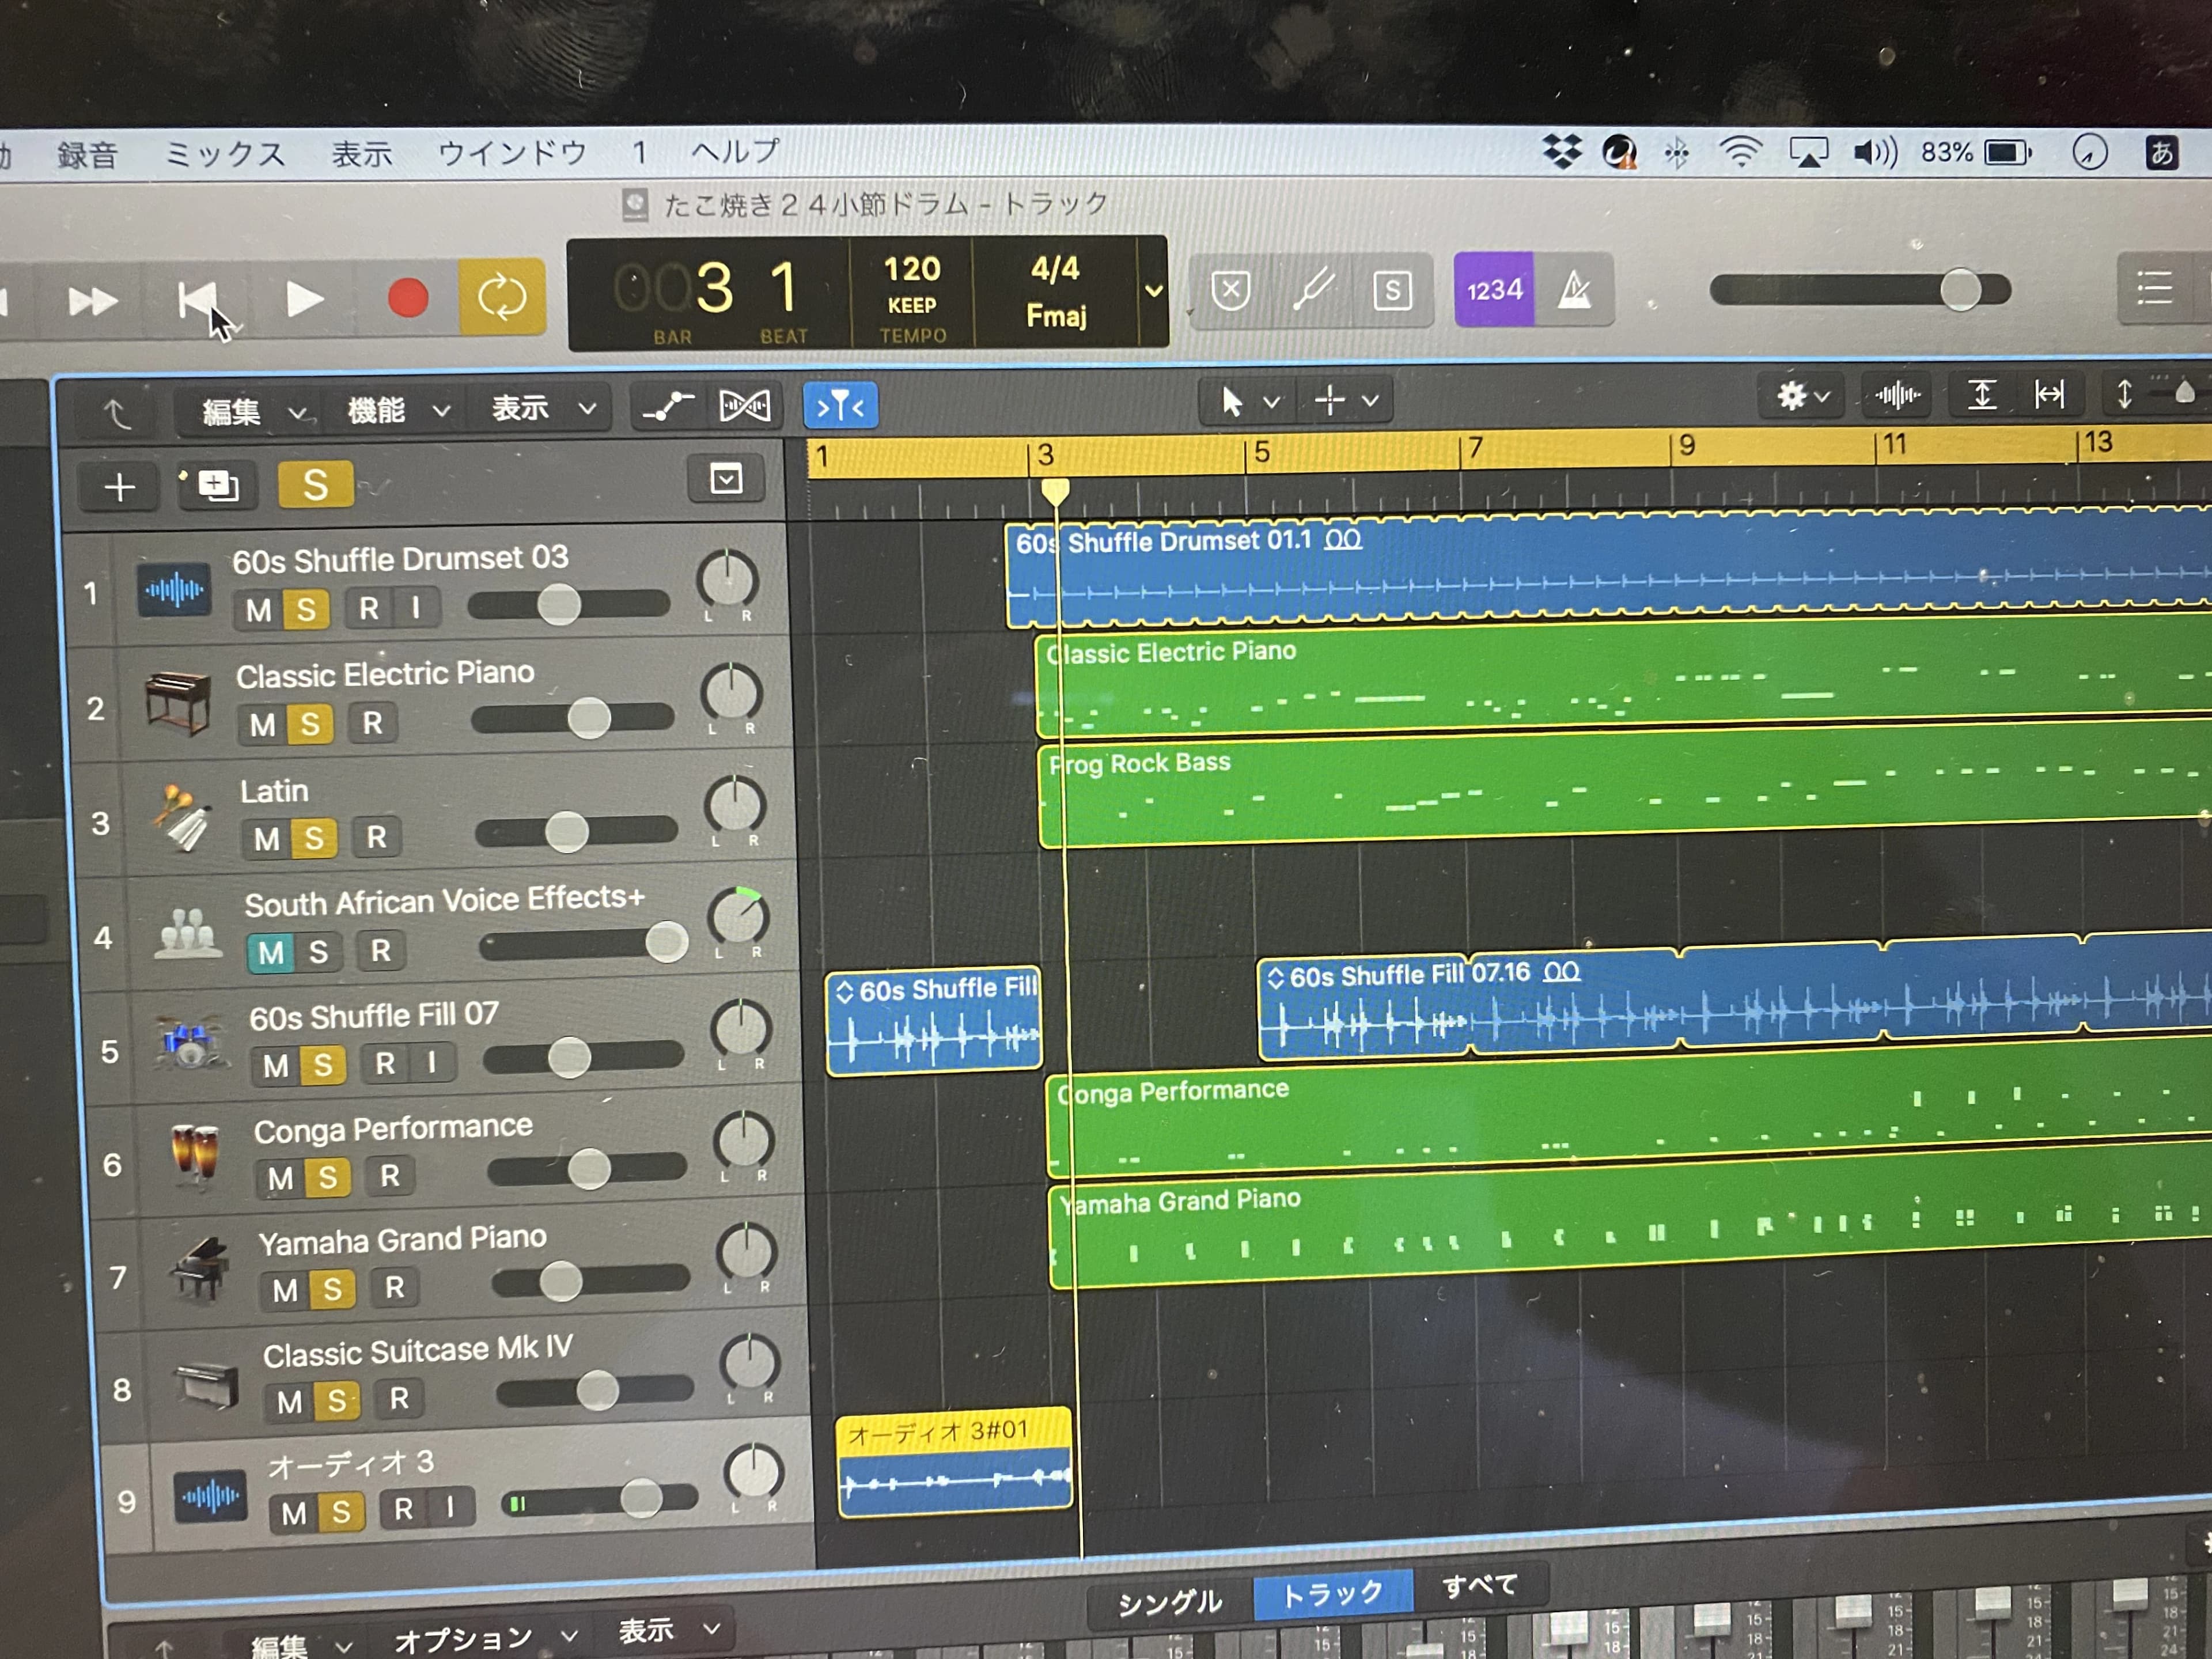The width and height of the screenshot is (2212, 1659).
Task: Click the Go to Beginning transport button
Action: coord(197,299)
